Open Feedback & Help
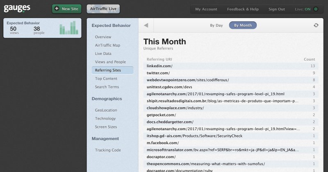 pyautogui.click(x=243, y=9)
